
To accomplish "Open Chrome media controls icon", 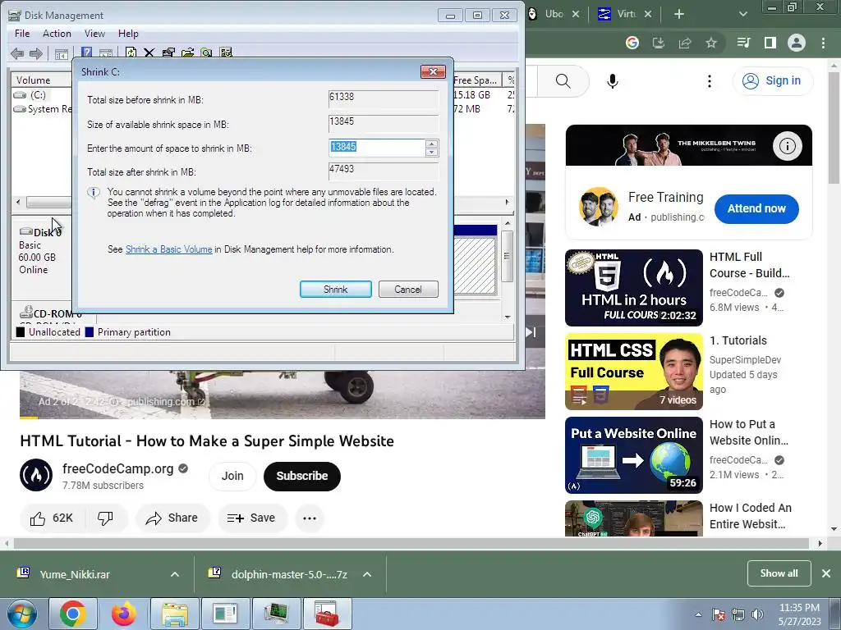I will pos(744,43).
